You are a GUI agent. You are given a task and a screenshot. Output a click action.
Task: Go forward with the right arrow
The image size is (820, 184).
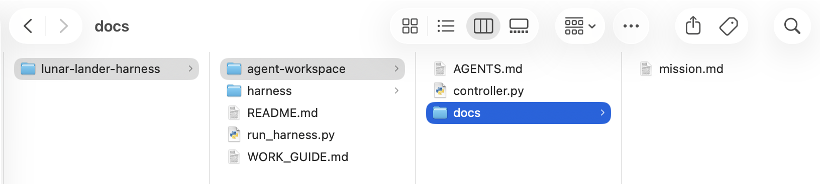63,26
